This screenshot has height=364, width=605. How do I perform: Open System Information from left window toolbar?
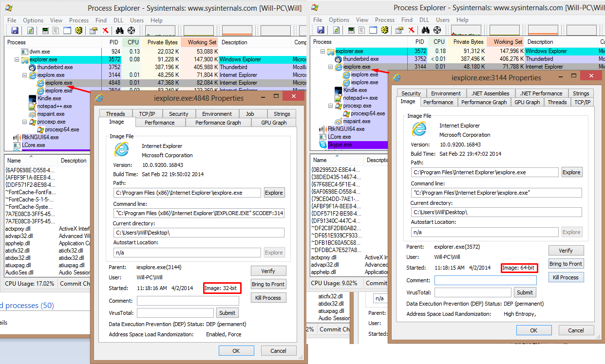(x=45, y=31)
